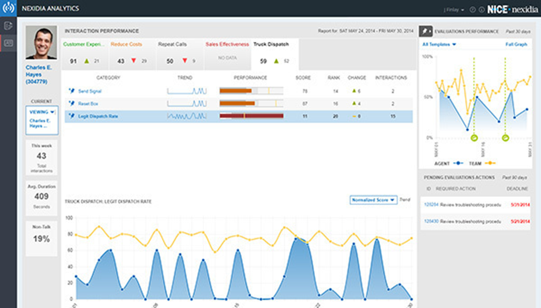Select the Sales Effectiveness tab

[x=227, y=54]
